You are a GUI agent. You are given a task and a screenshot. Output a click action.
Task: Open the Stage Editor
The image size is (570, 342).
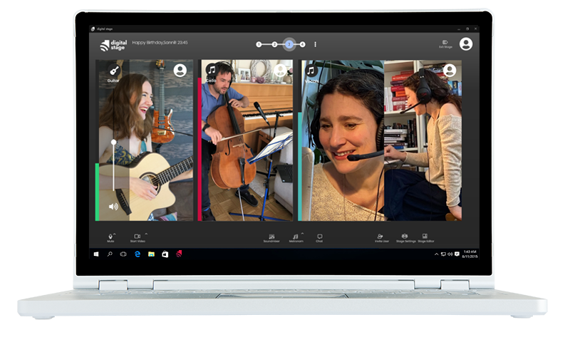[425, 238]
